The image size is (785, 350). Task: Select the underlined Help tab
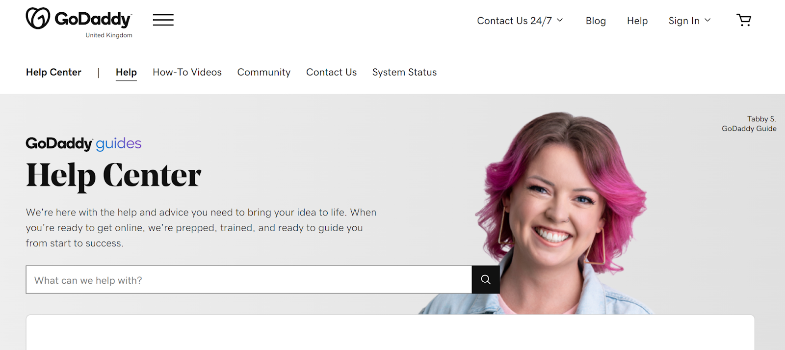[x=126, y=72]
